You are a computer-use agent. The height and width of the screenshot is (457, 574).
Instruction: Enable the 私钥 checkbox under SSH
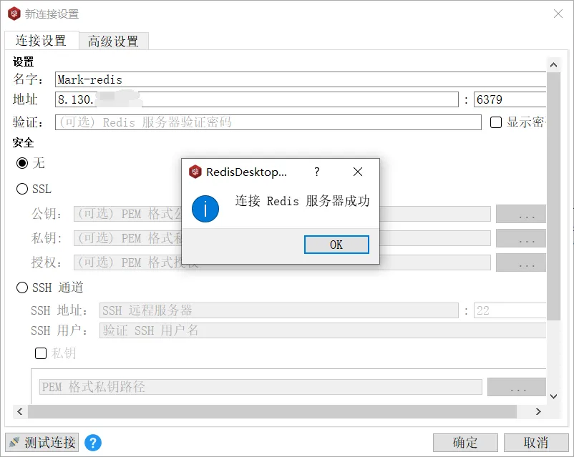click(x=41, y=353)
